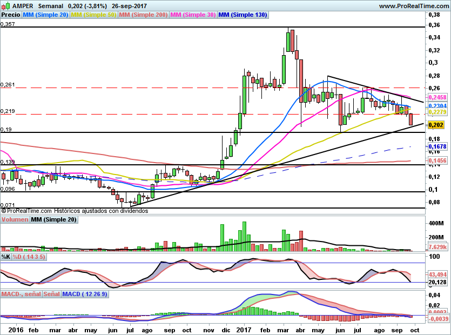Click the 0,2279 yellow price tag

pos(437,112)
